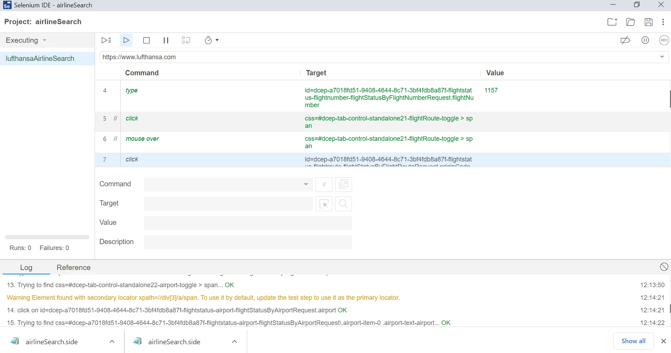Click log entry 13 about airport-toggle
671x353 pixels.
120,285
